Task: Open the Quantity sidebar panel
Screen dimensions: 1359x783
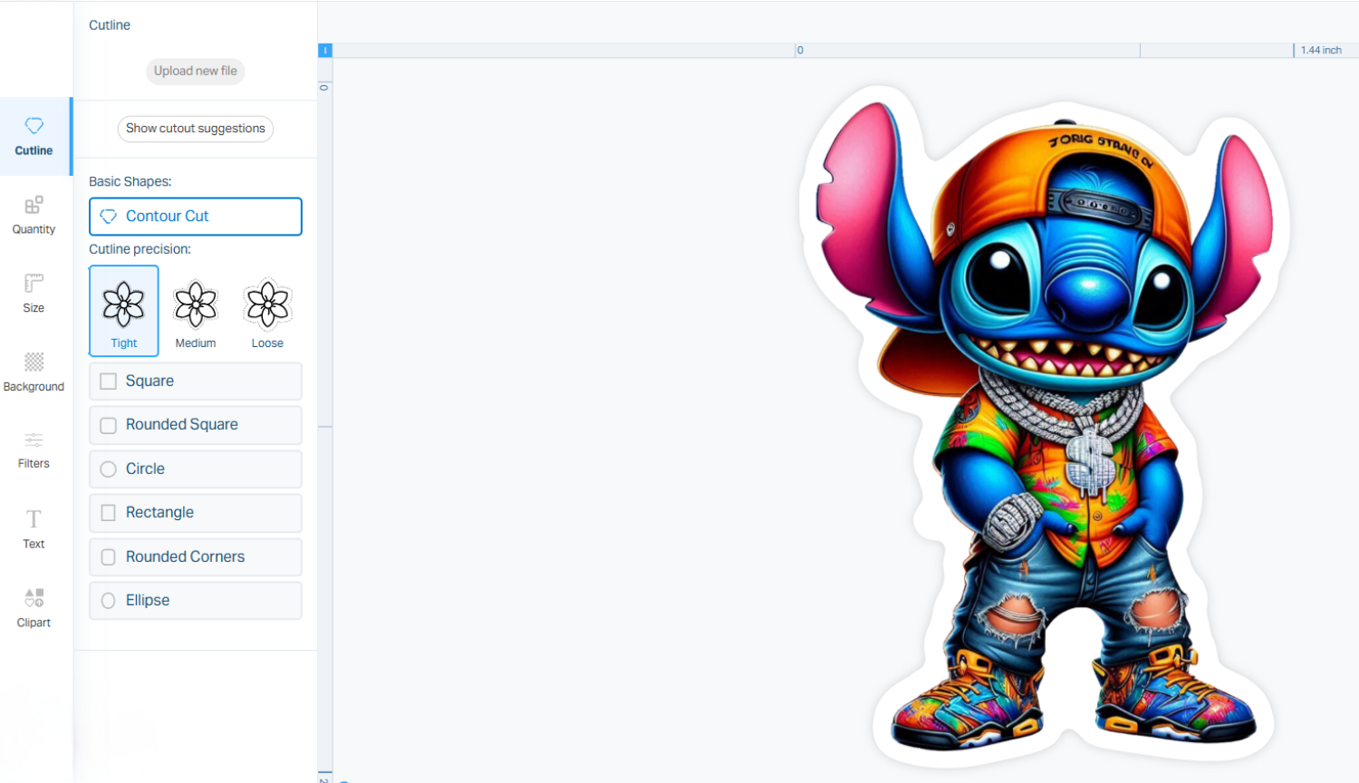Action: coord(34,215)
